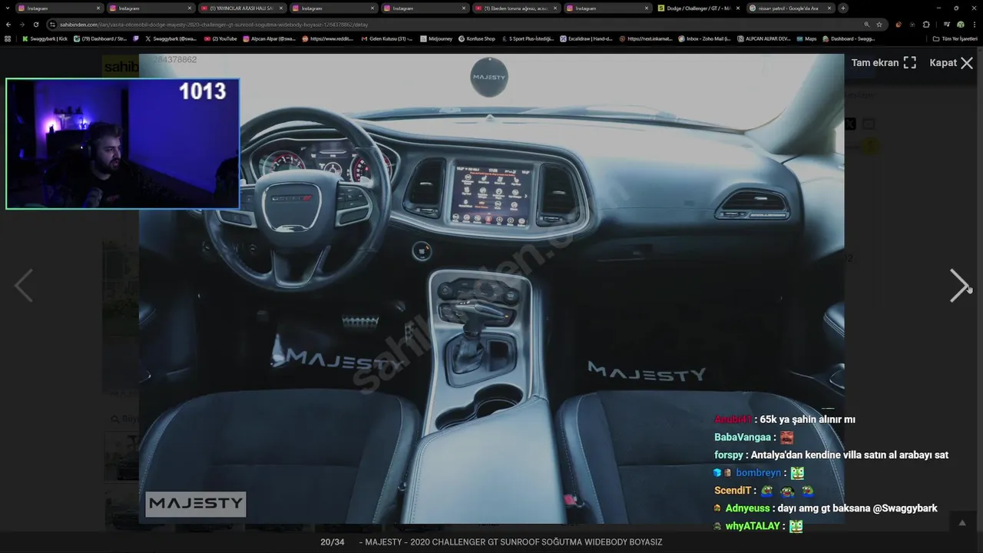
Task: Click the streamer webcam overlay
Action: pyautogui.click(x=123, y=144)
